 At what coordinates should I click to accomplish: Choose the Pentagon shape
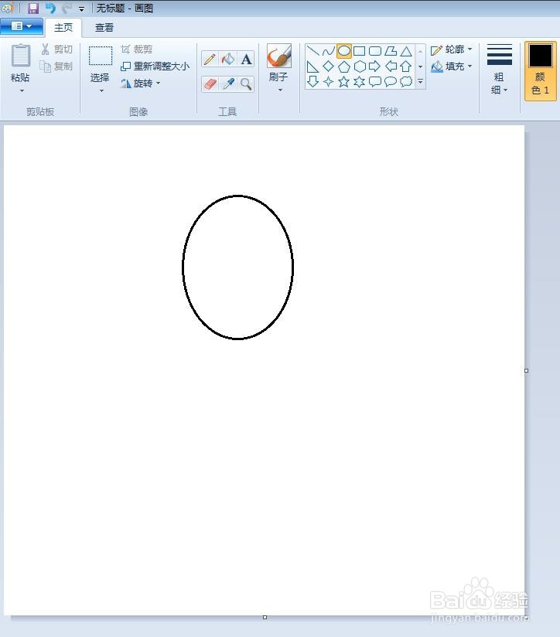point(343,66)
